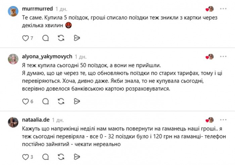Screen dimensions: 235x165
Task: Reply to nataalia.de's comment
Action: 45,157
